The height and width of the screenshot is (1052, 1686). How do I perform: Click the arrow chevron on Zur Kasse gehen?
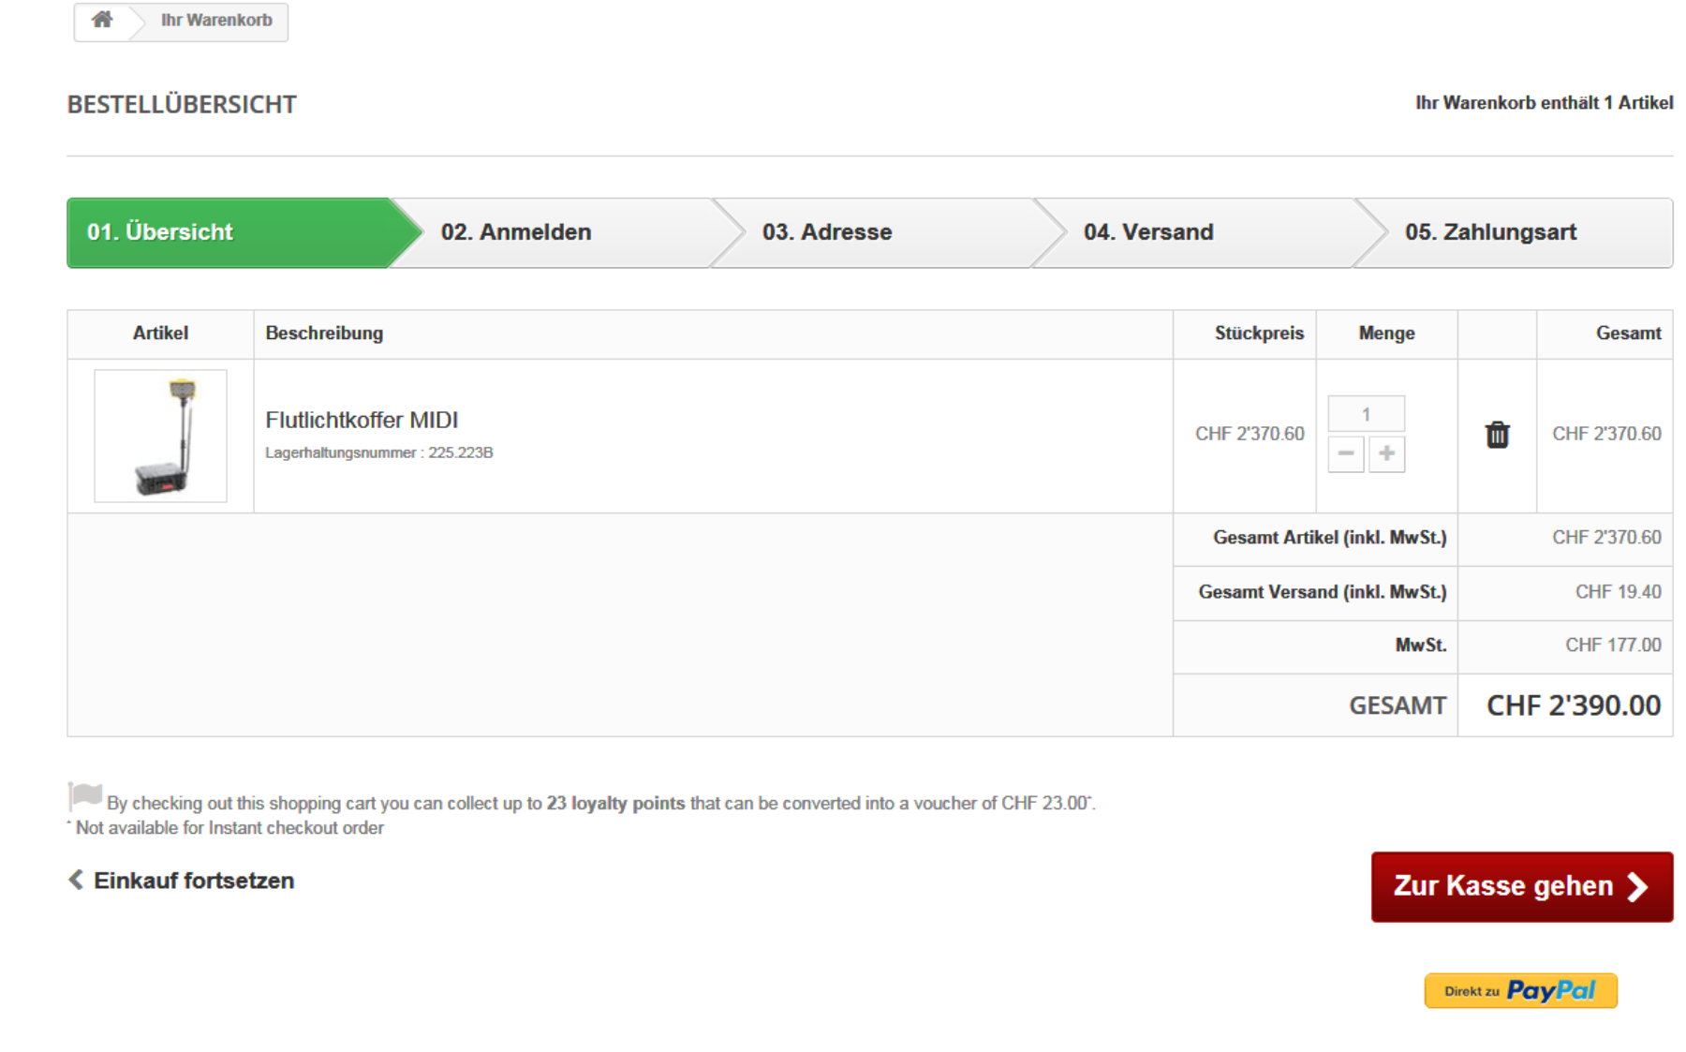click(1637, 887)
